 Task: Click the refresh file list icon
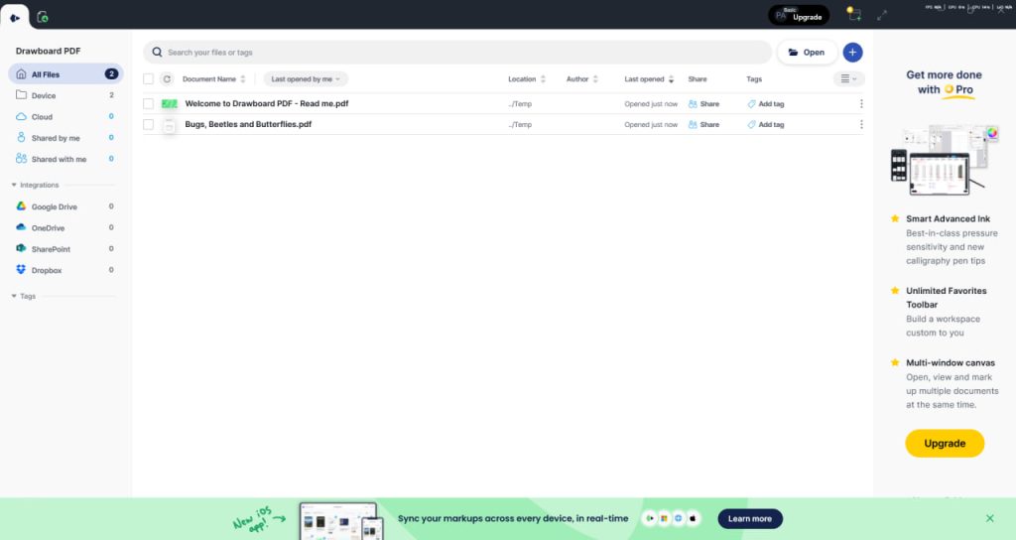click(x=167, y=78)
